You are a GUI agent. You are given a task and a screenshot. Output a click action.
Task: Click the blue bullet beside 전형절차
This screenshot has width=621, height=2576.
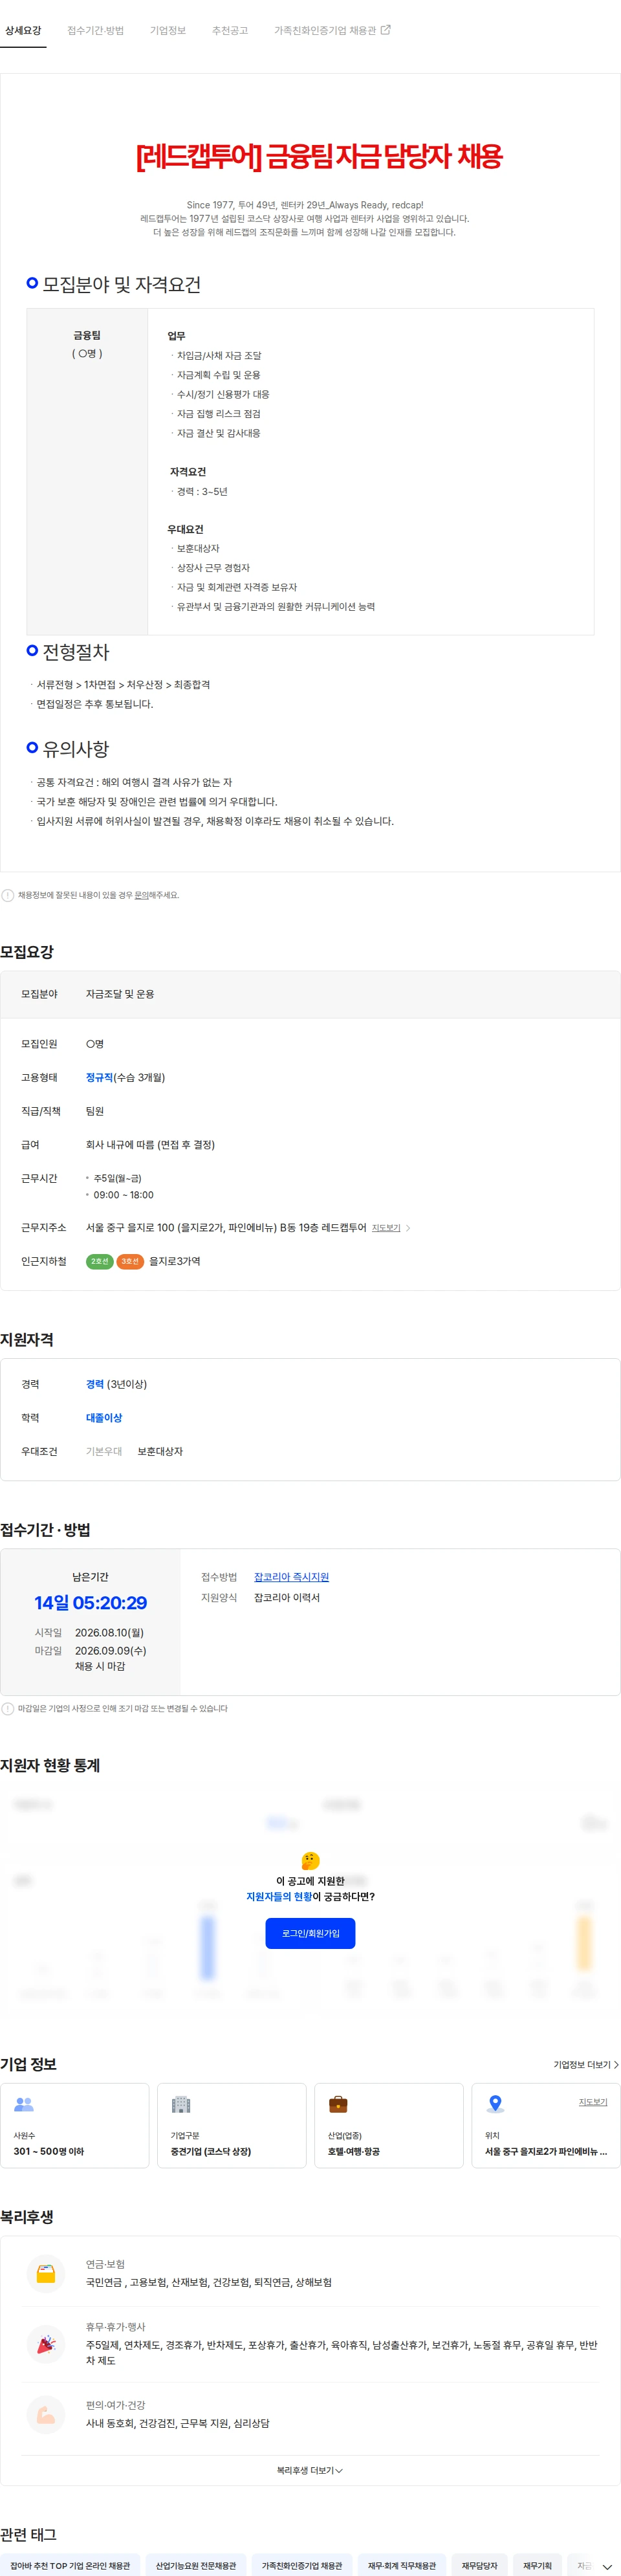point(32,651)
